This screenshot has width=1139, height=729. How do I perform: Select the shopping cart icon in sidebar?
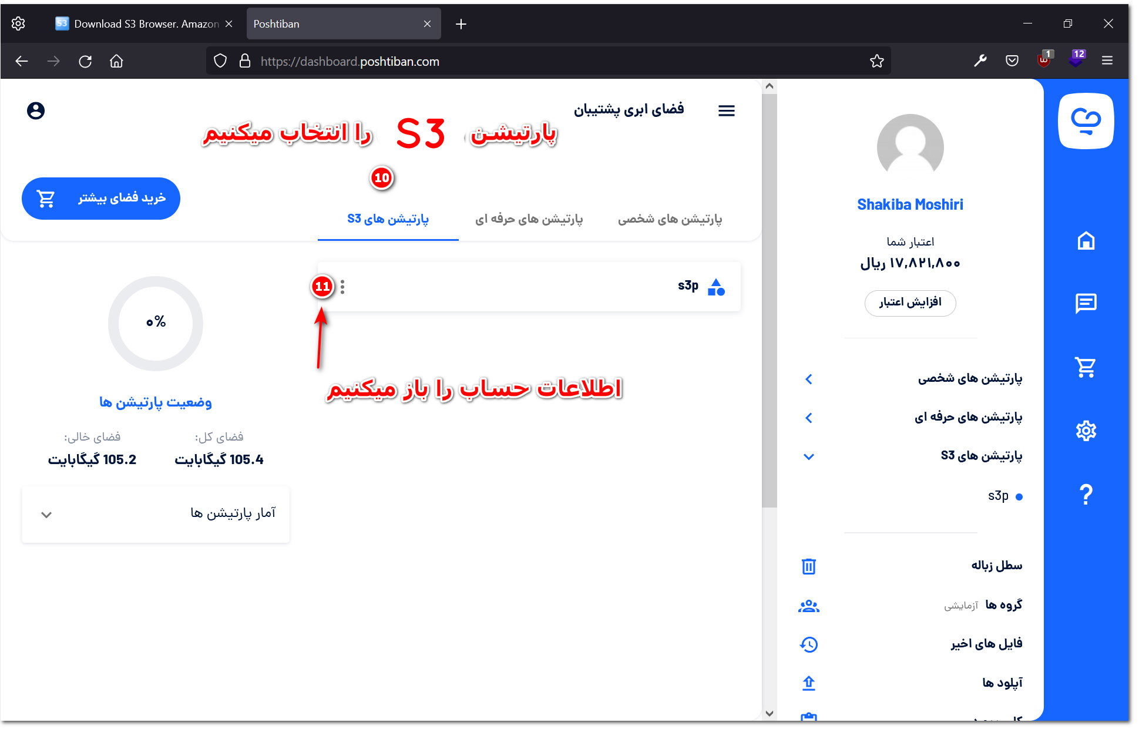1086,367
